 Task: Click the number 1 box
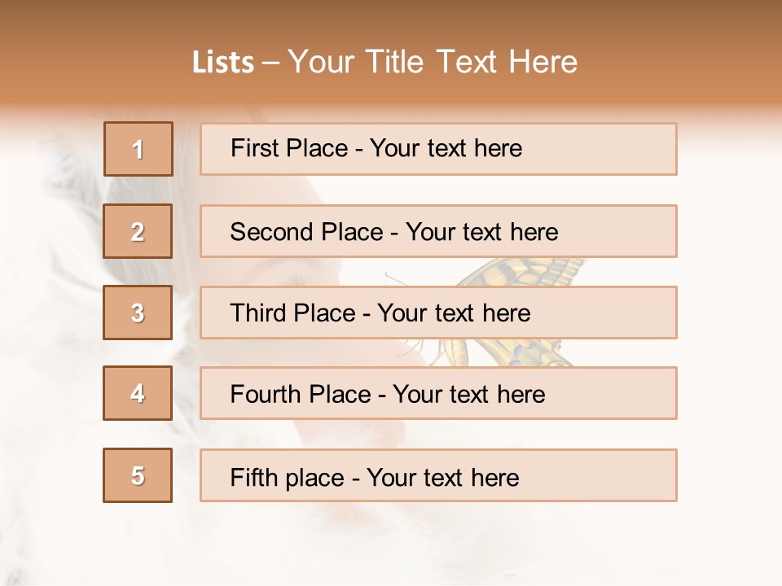tap(138, 149)
